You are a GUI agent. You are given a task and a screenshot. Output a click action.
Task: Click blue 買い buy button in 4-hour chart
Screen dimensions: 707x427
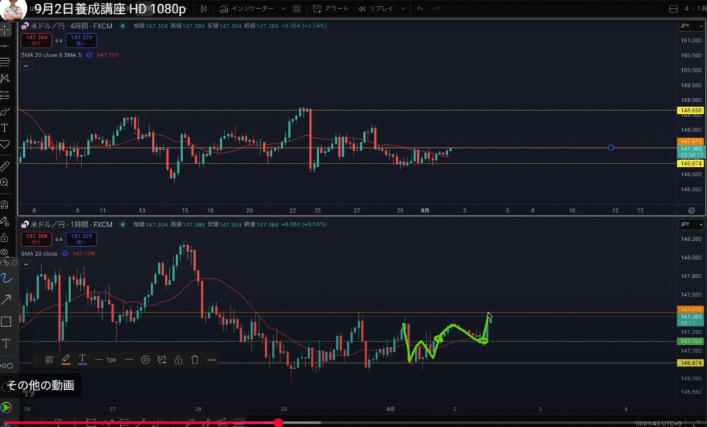click(81, 41)
